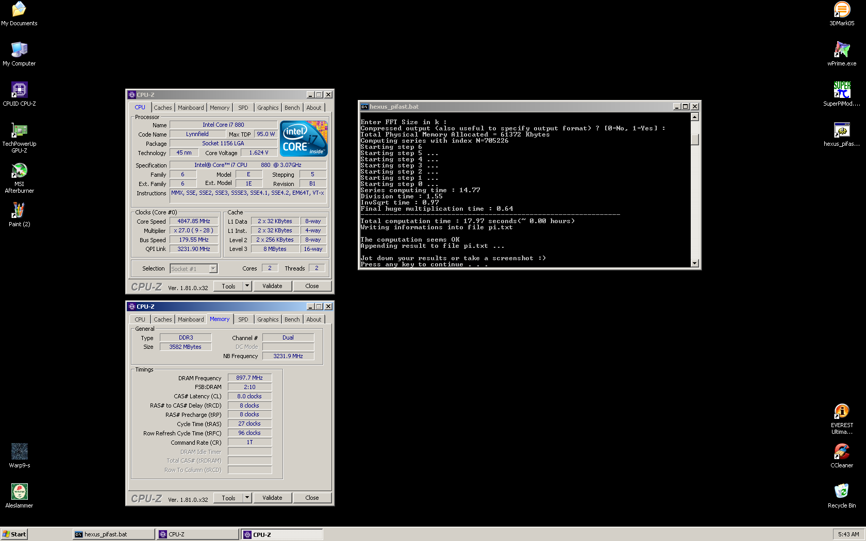Image resolution: width=866 pixels, height=541 pixels.
Task: Open the Aleslammer desktop icon
Action: [x=19, y=496]
